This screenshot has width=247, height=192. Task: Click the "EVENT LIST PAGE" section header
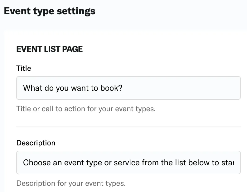click(49, 49)
